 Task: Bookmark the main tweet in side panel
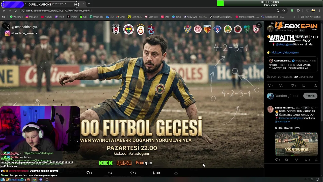click(x=304, y=85)
